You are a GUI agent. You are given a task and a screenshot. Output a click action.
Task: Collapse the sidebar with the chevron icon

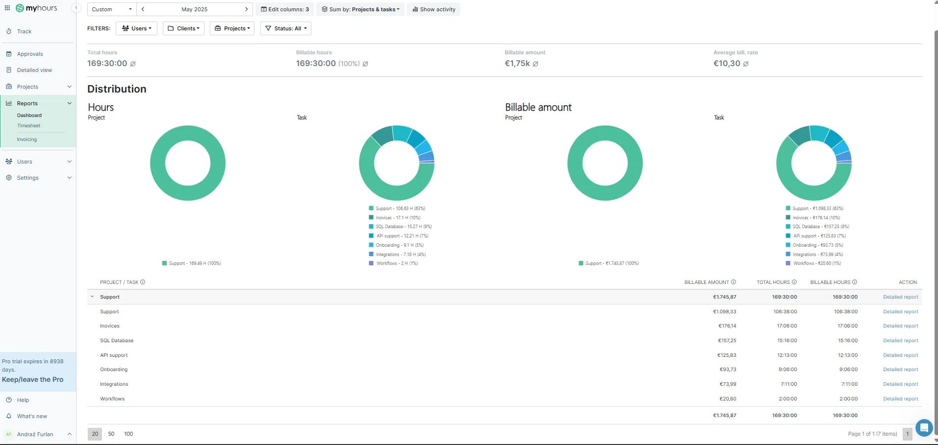pos(76,8)
